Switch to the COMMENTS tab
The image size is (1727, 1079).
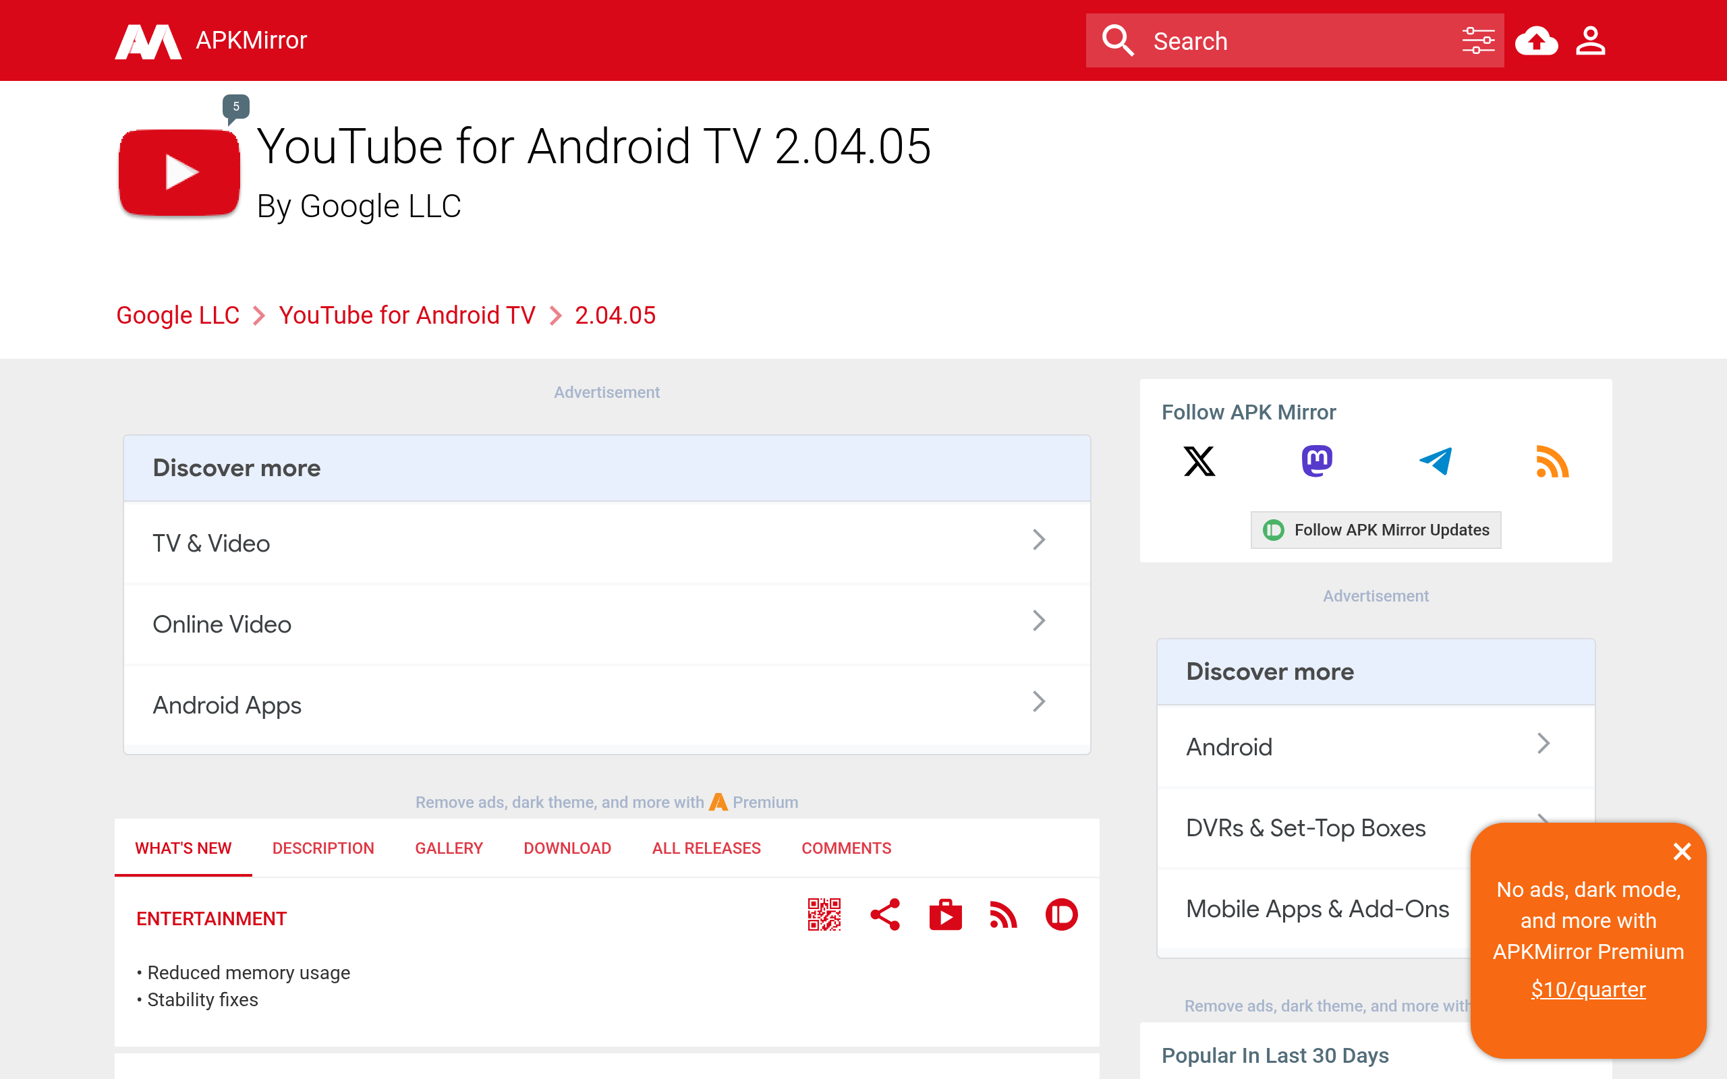(x=847, y=848)
